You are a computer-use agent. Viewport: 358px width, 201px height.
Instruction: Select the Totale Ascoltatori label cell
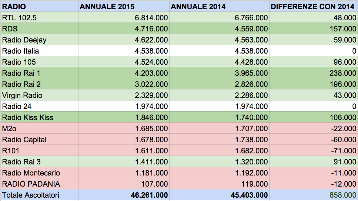coord(39,195)
